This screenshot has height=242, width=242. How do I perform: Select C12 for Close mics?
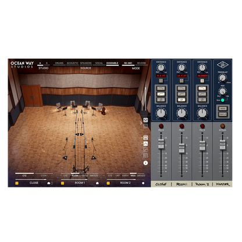point(24,175)
